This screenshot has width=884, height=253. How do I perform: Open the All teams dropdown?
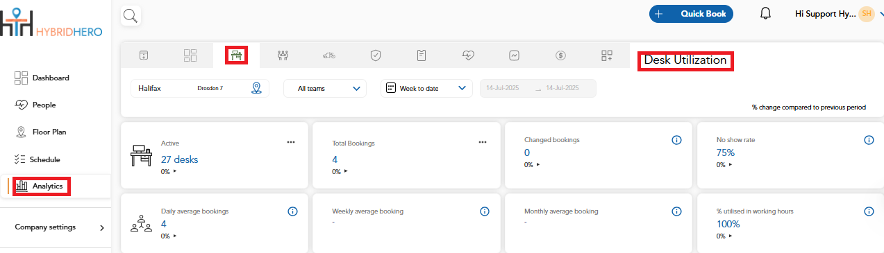(325, 88)
